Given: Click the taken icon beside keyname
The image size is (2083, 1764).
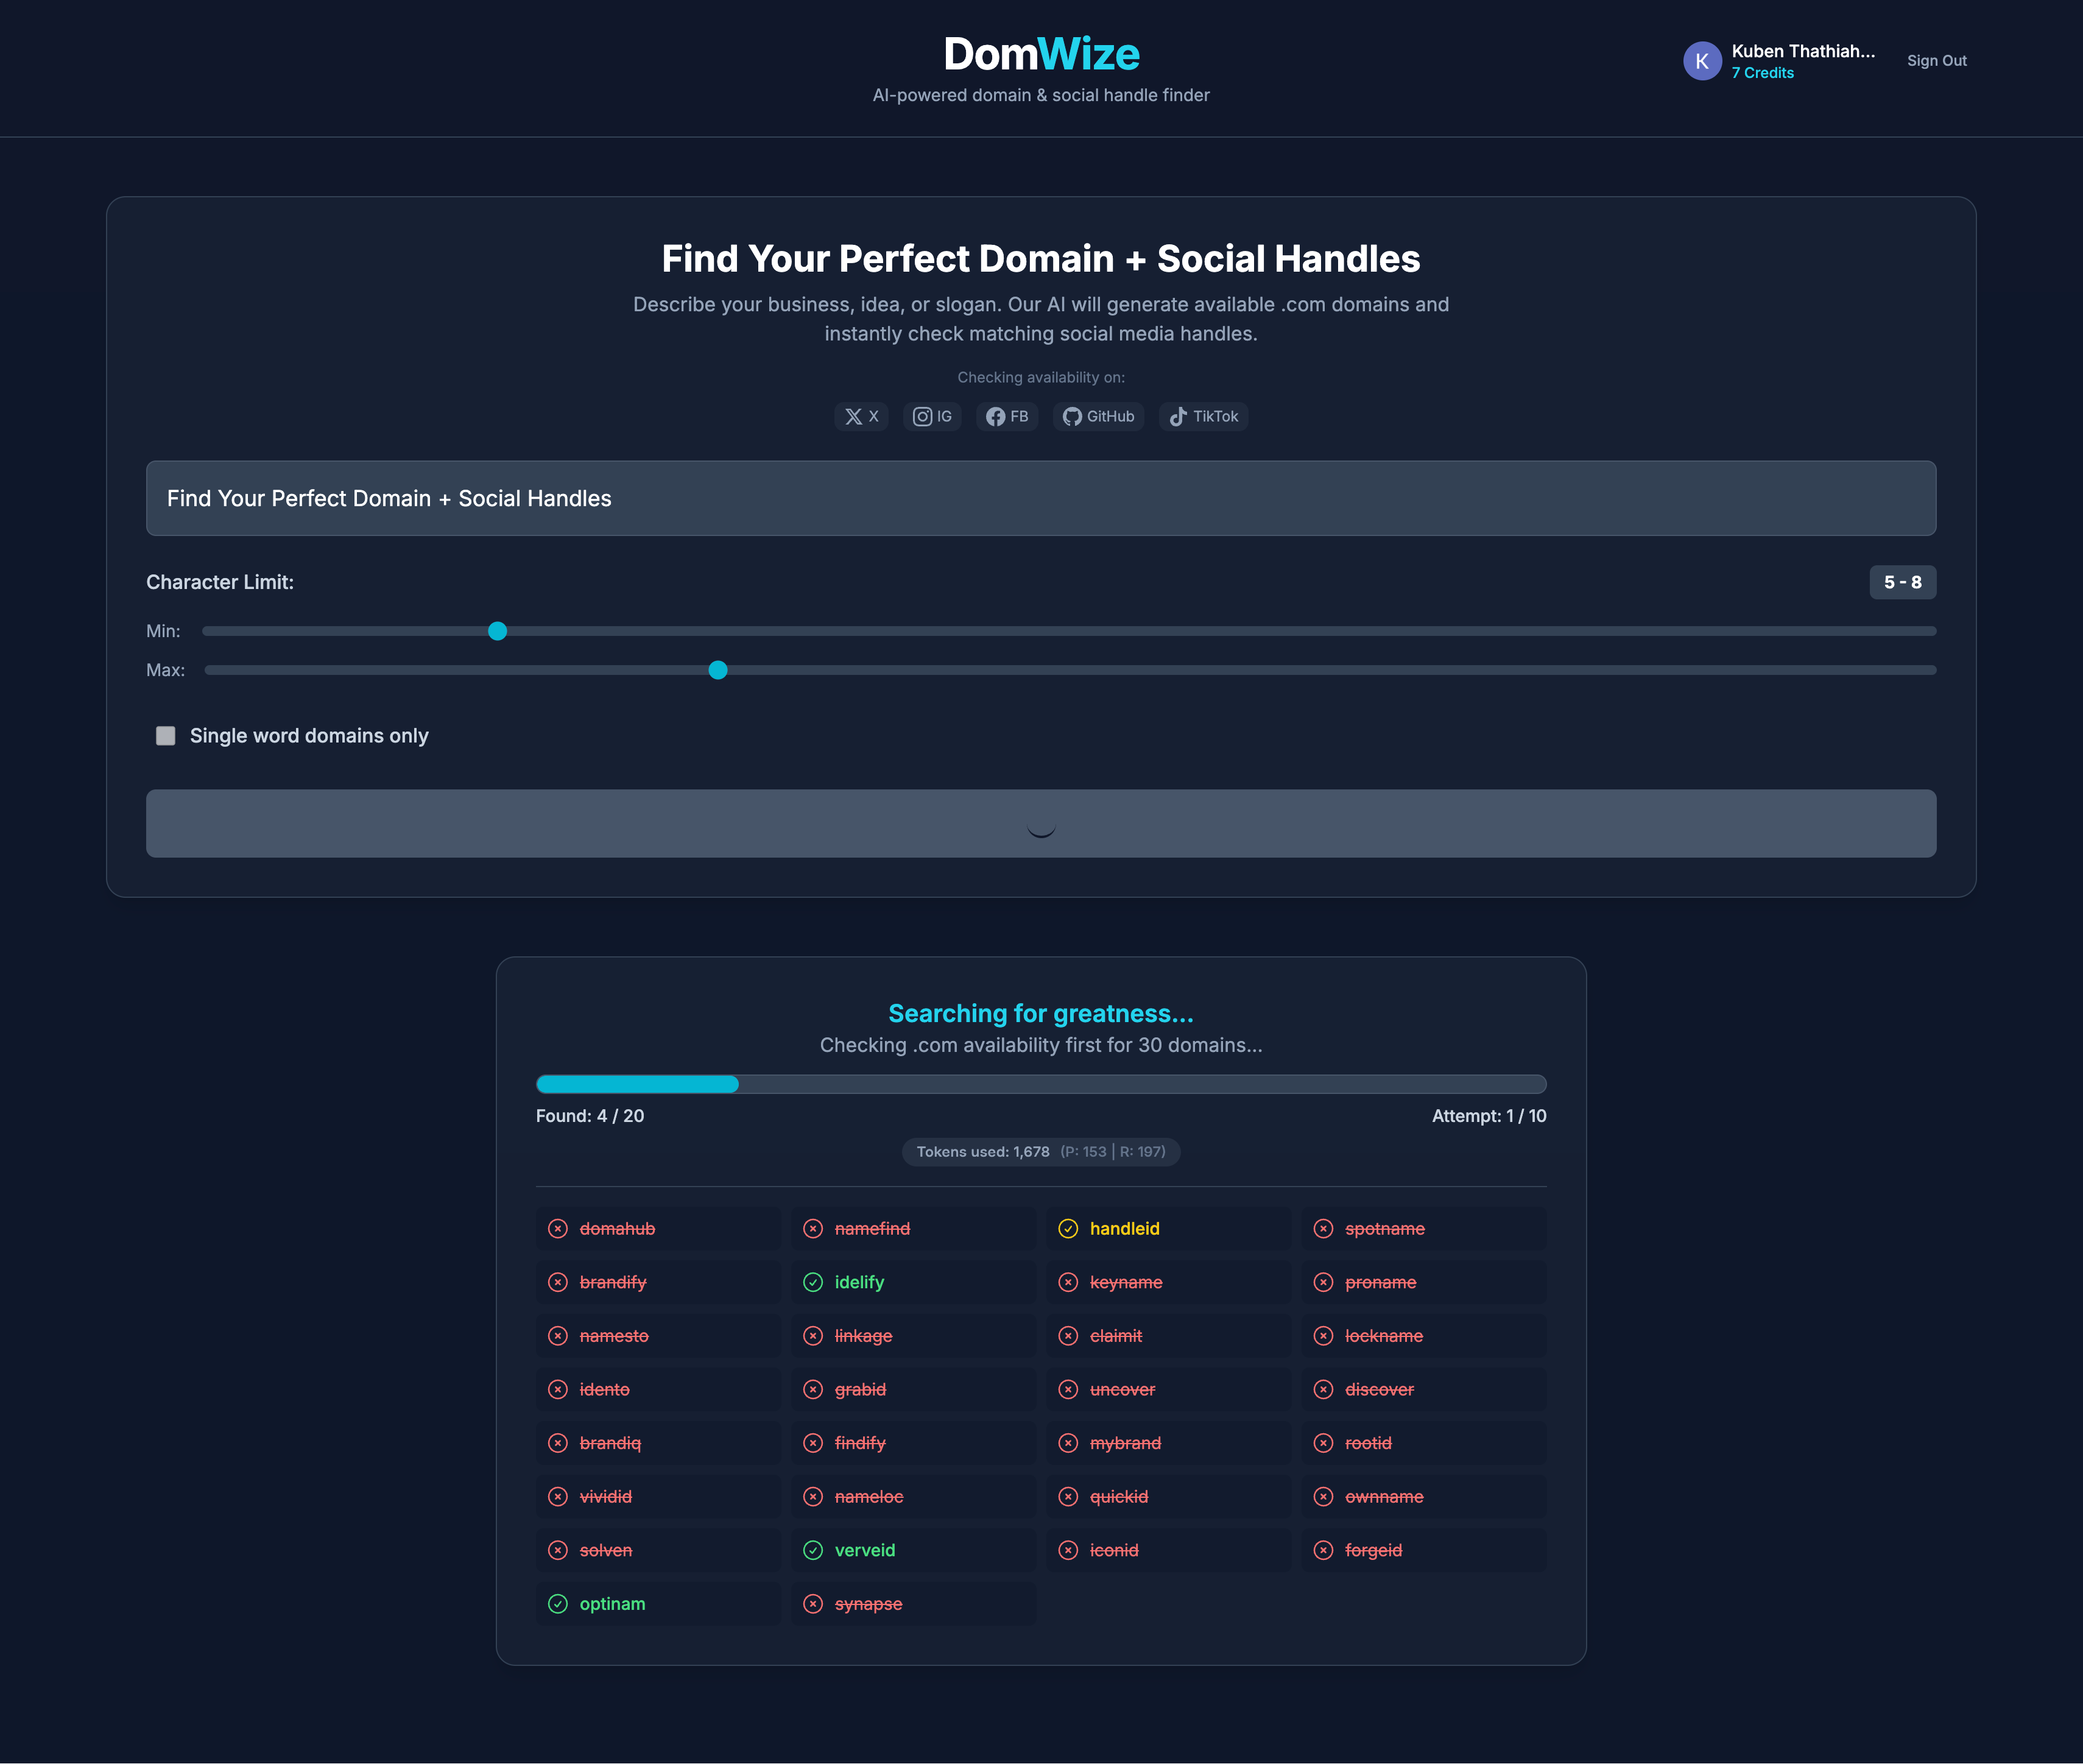Looking at the screenshot, I should tap(1068, 1282).
